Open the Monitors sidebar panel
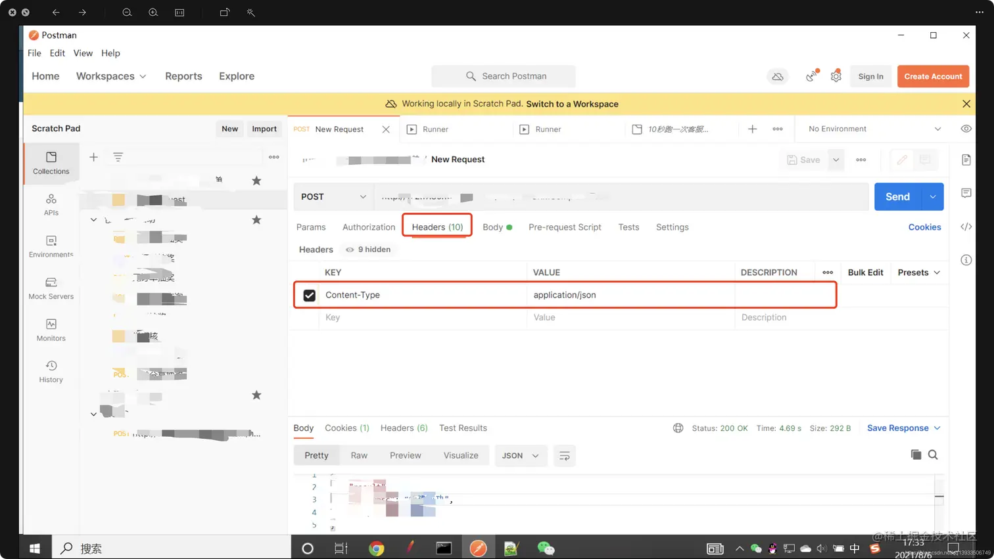This screenshot has height=559, width=994. pos(51,330)
